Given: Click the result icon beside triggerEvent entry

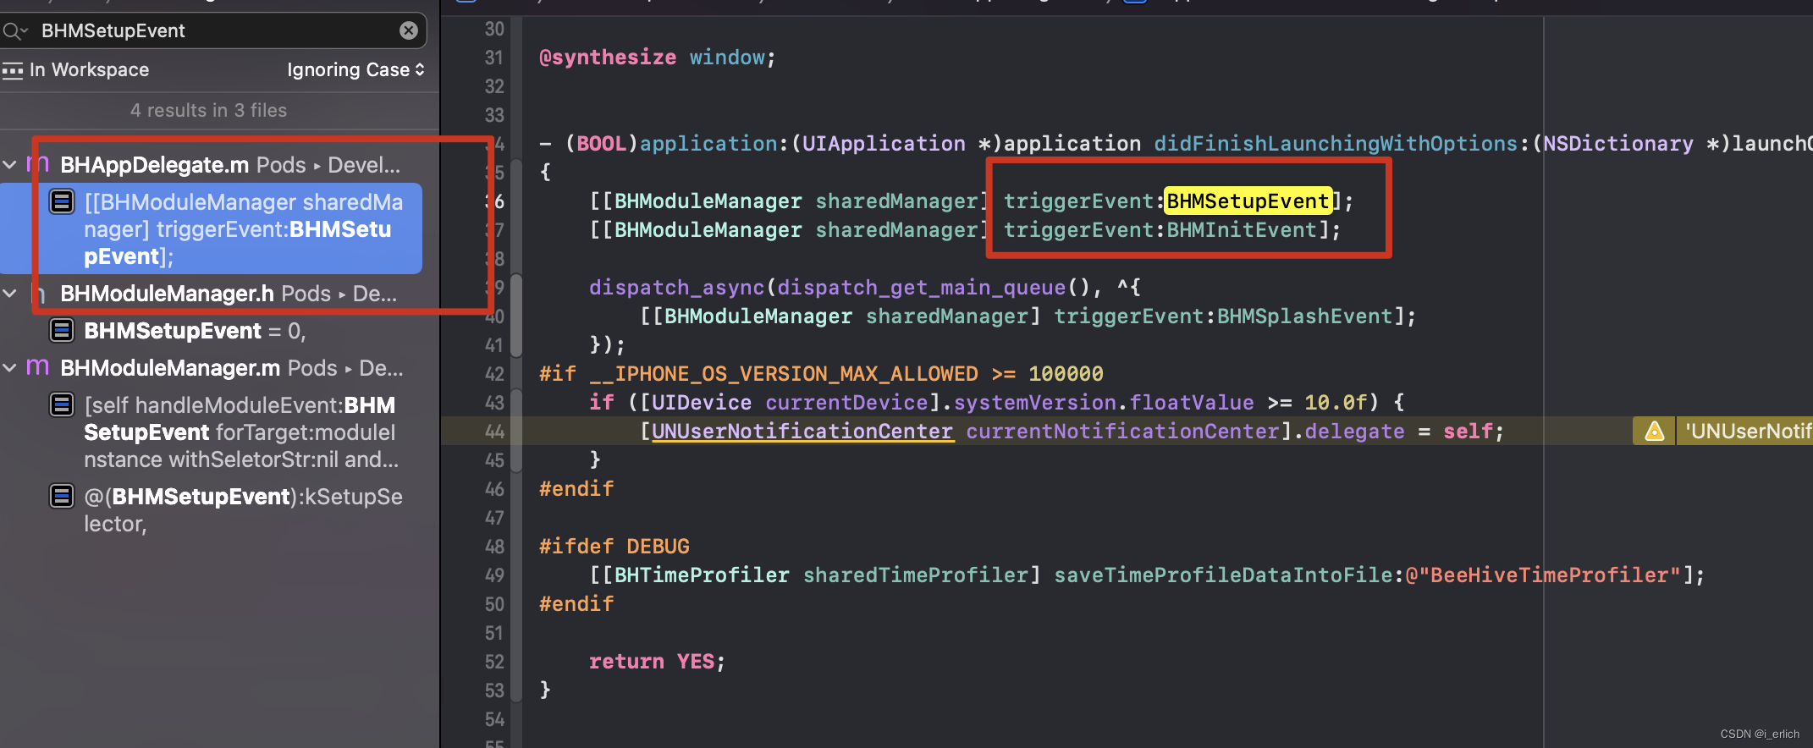Looking at the screenshot, I should click(62, 201).
